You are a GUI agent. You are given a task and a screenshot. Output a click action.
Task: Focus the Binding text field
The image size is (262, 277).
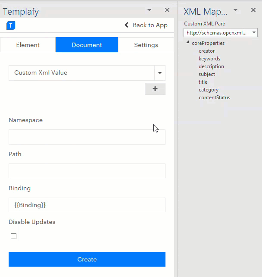[87, 205]
